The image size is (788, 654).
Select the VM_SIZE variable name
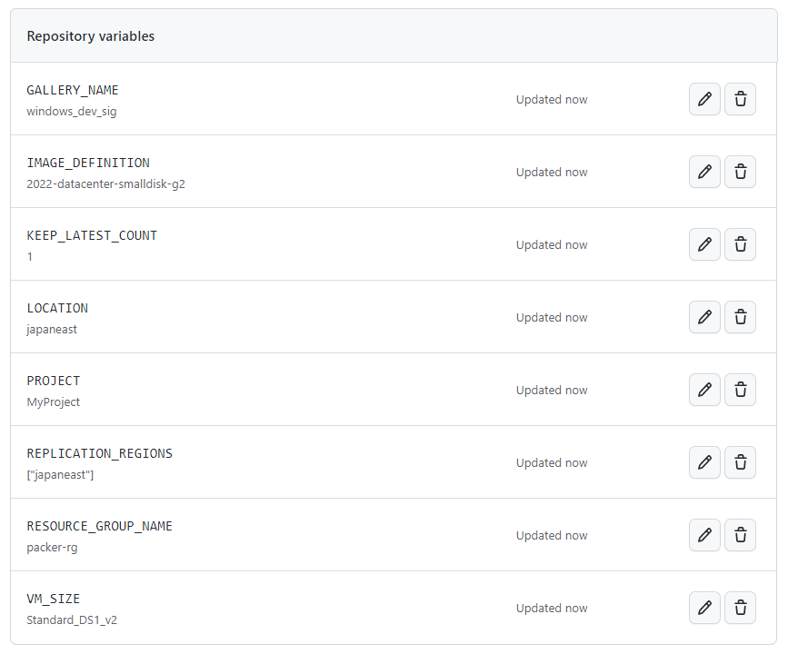pyautogui.click(x=54, y=599)
